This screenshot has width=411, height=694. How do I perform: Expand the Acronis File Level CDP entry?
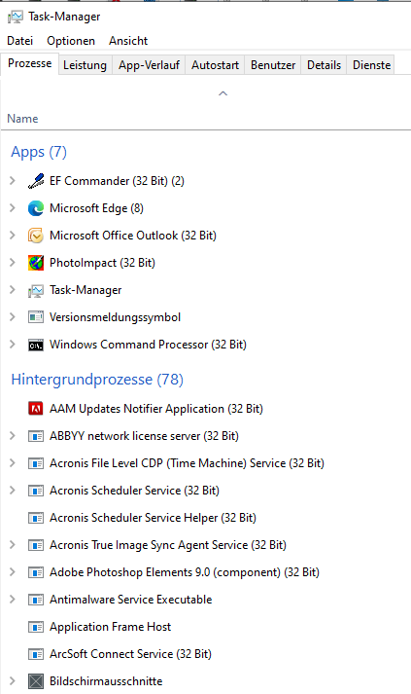[13, 463]
